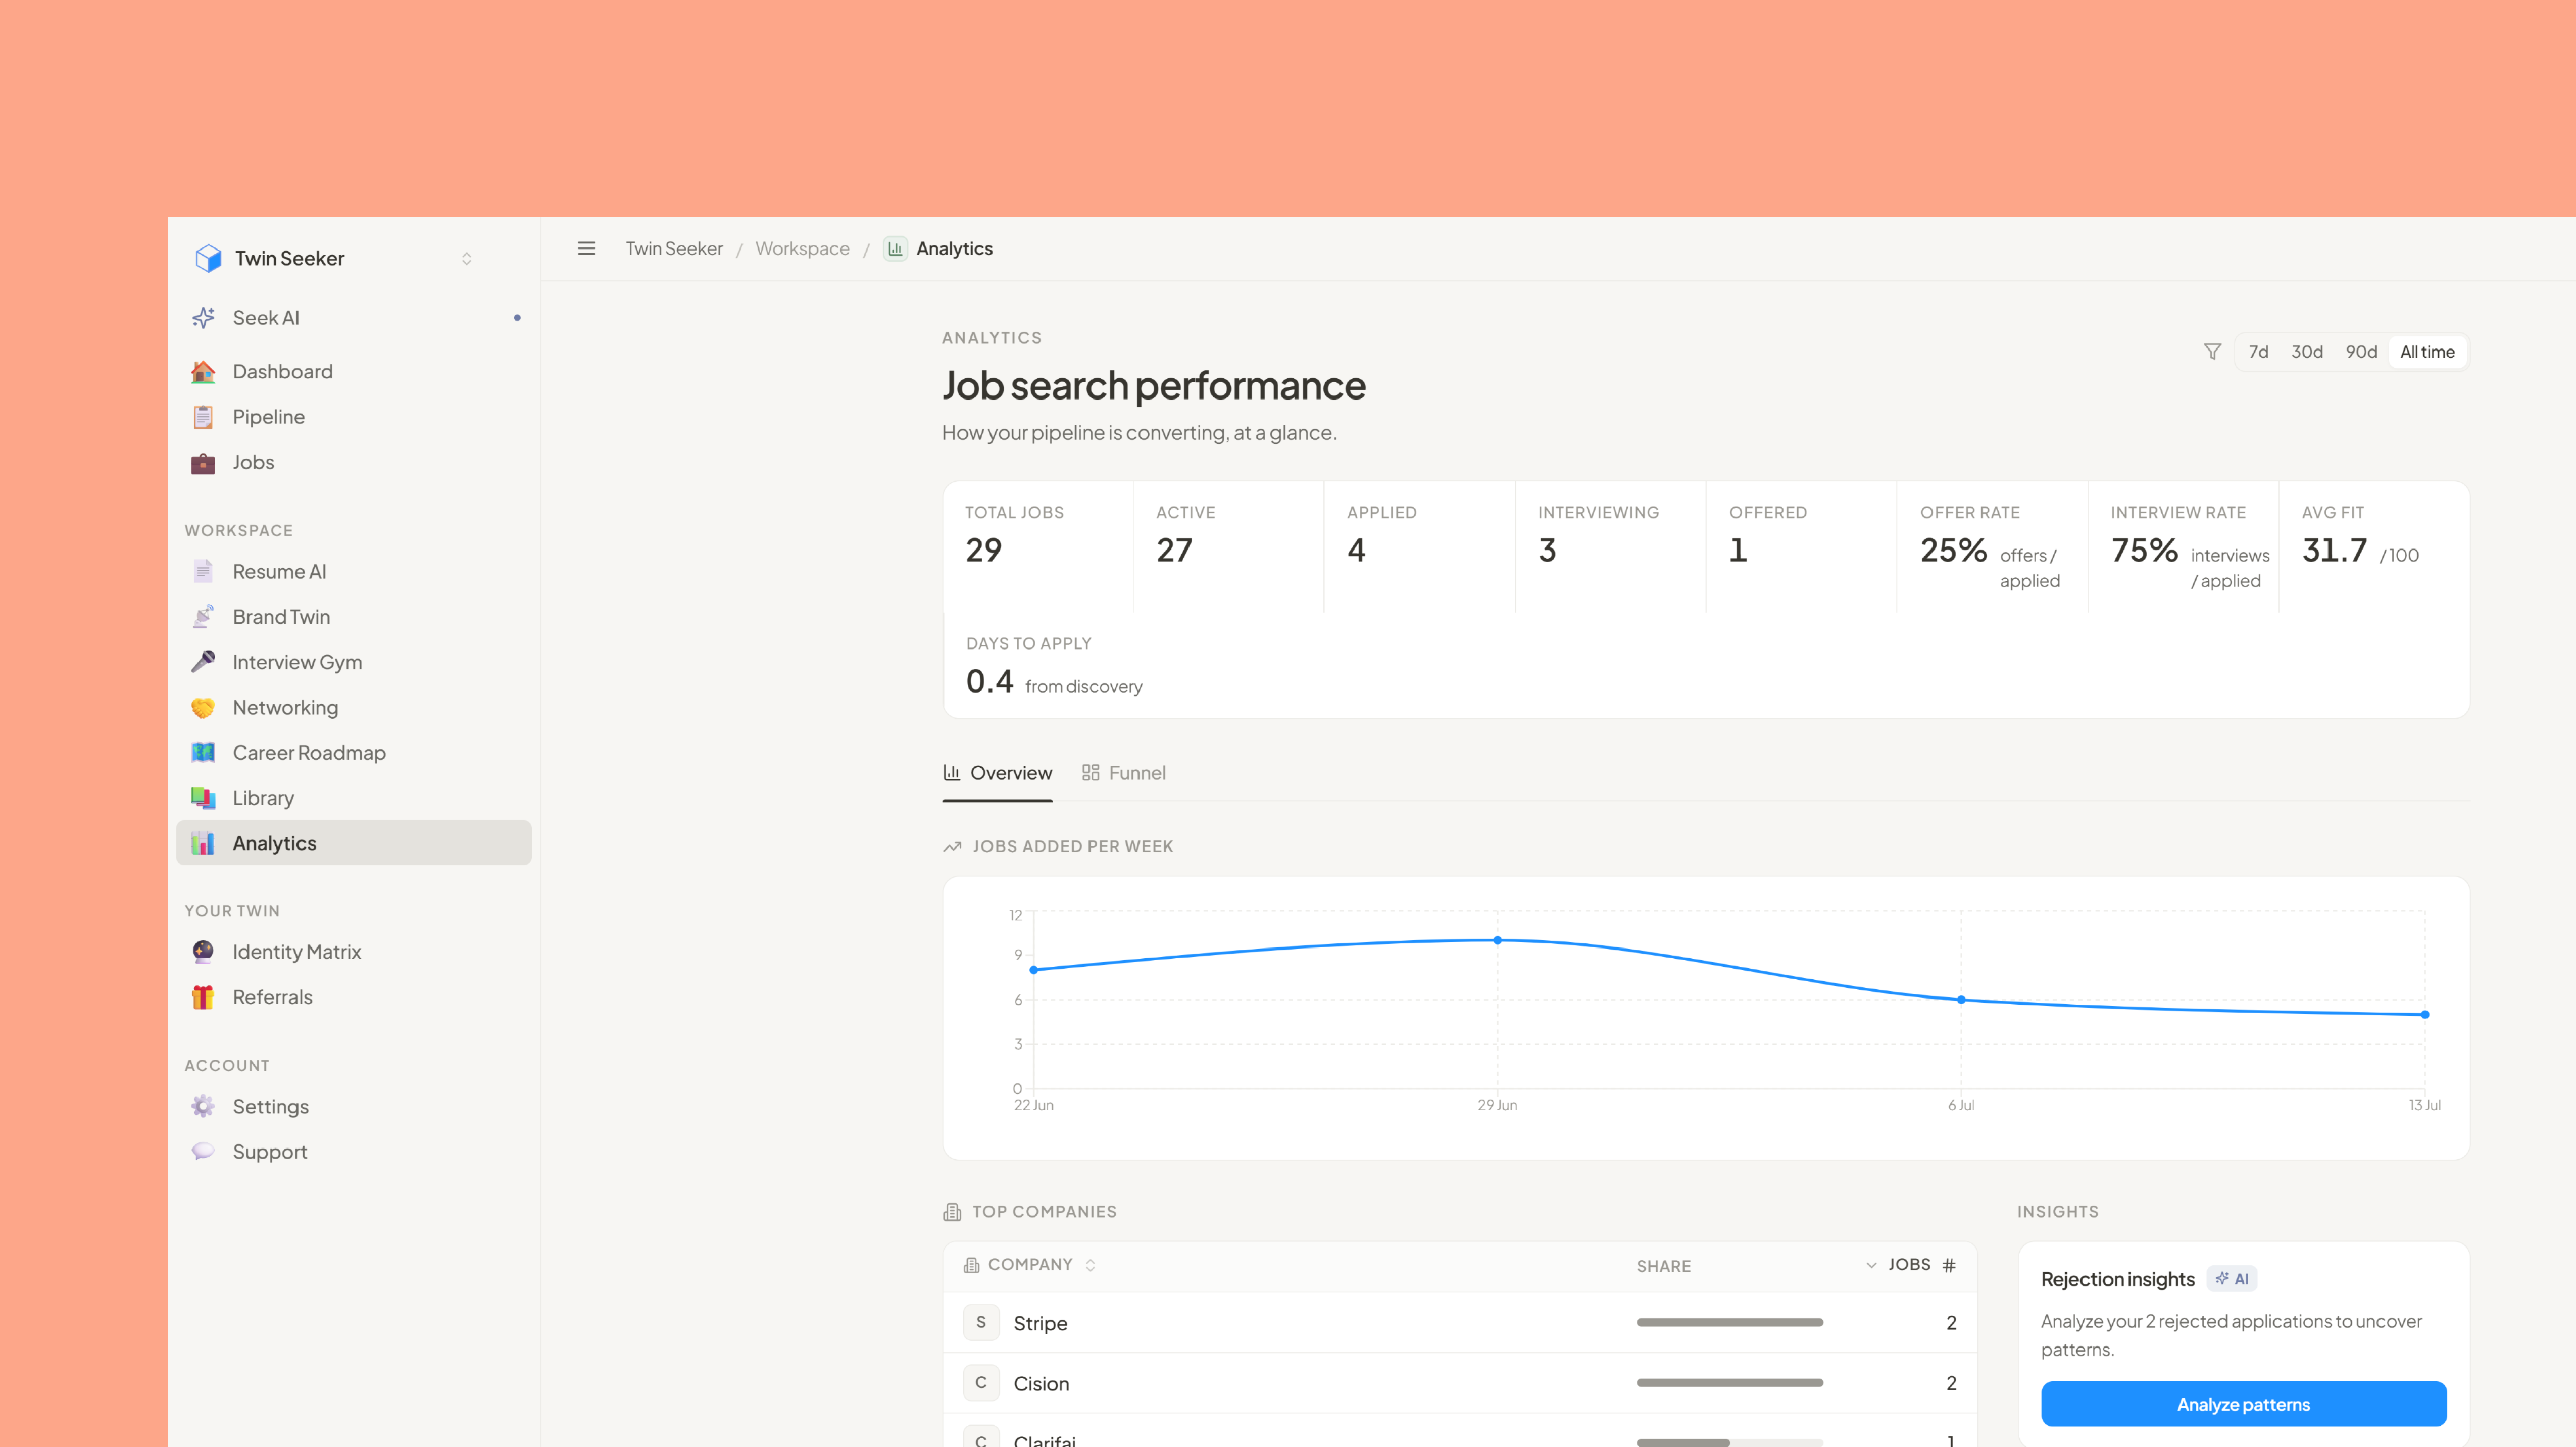Click the Resume AI document icon

(203, 571)
